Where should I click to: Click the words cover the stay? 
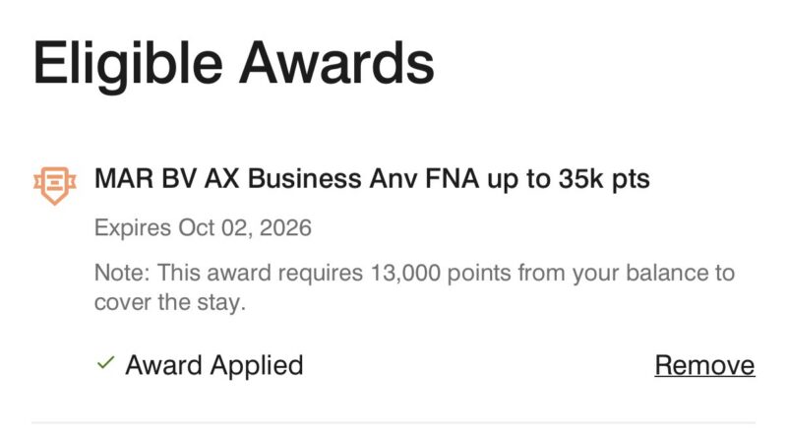click(168, 302)
